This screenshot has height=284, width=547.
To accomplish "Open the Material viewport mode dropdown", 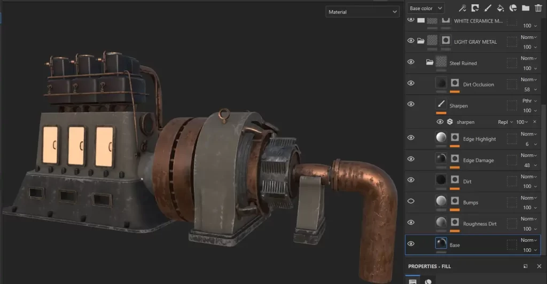I will tap(363, 12).
